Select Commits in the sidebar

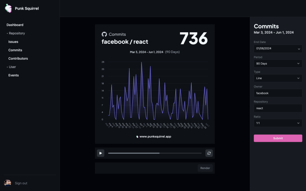(x=15, y=50)
